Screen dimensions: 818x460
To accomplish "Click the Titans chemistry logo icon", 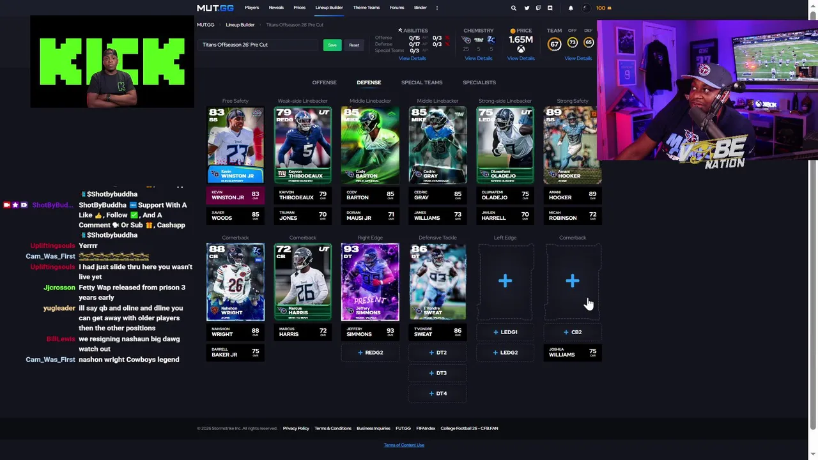I will coord(467,40).
